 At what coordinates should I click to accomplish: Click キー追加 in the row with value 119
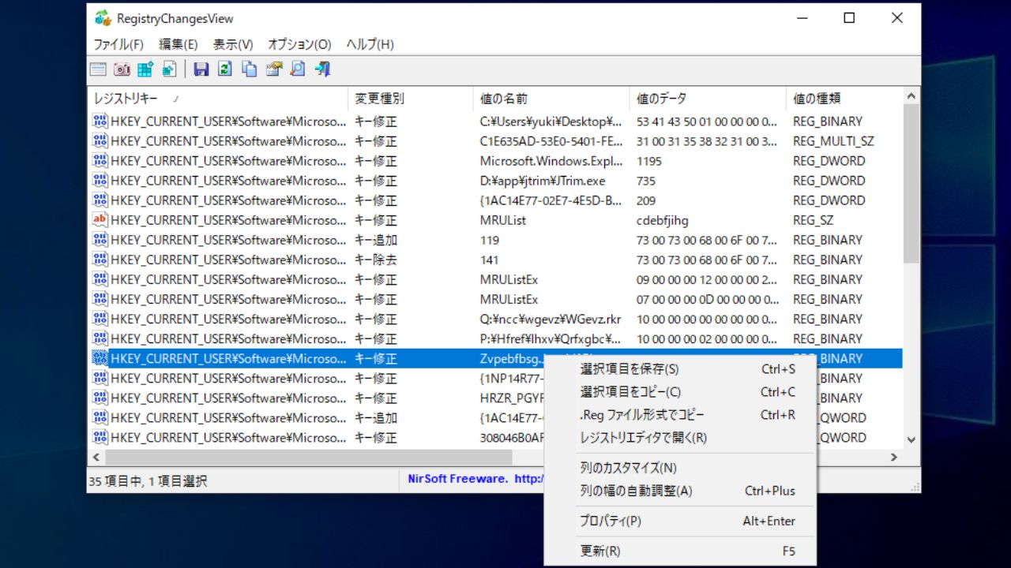coord(376,240)
